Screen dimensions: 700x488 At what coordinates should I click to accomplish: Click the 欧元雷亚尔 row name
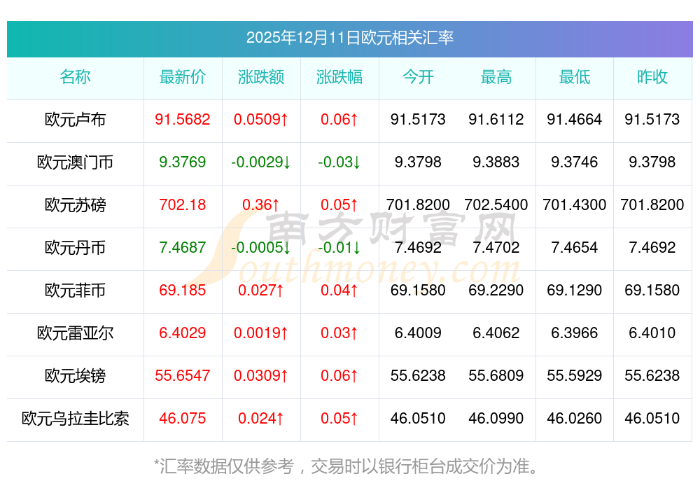tap(75, 333)
